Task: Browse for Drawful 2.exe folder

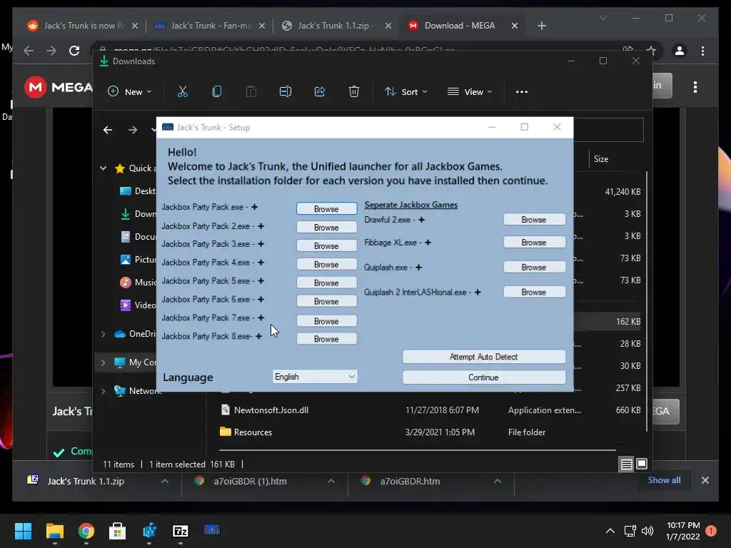Action: pos(534,220)
